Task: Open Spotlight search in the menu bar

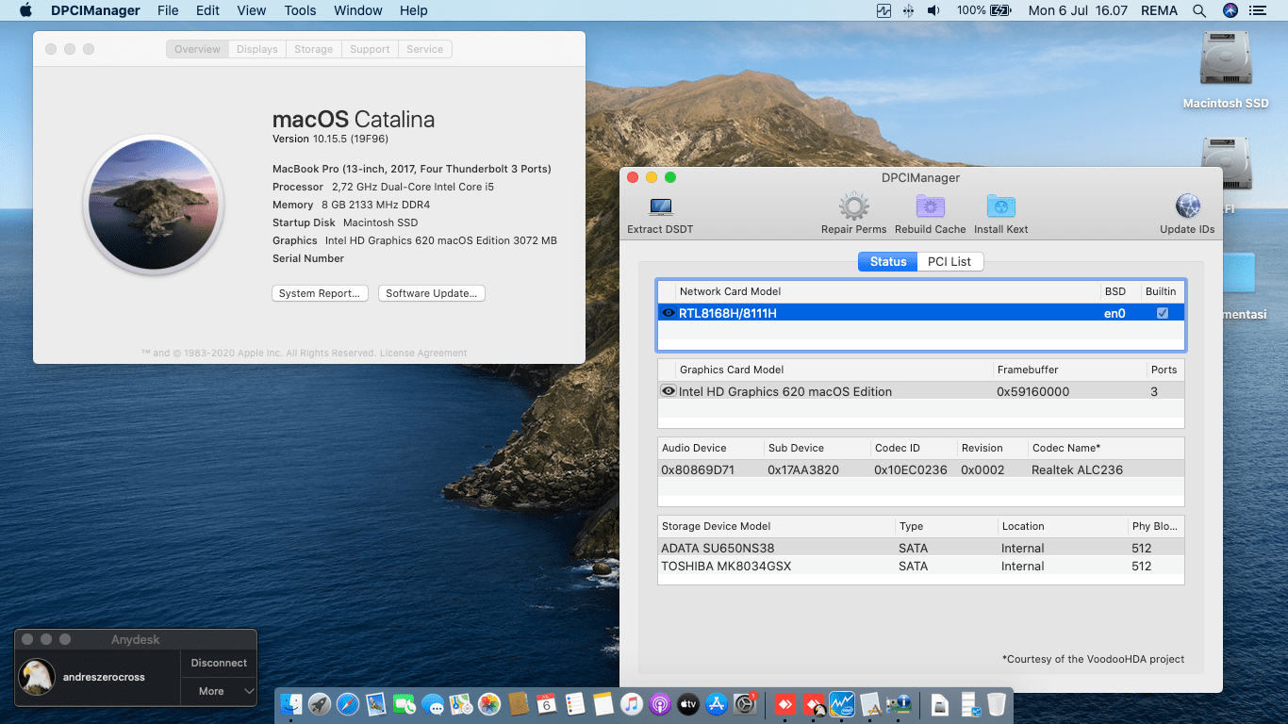Action: (x=1199, y=10)
